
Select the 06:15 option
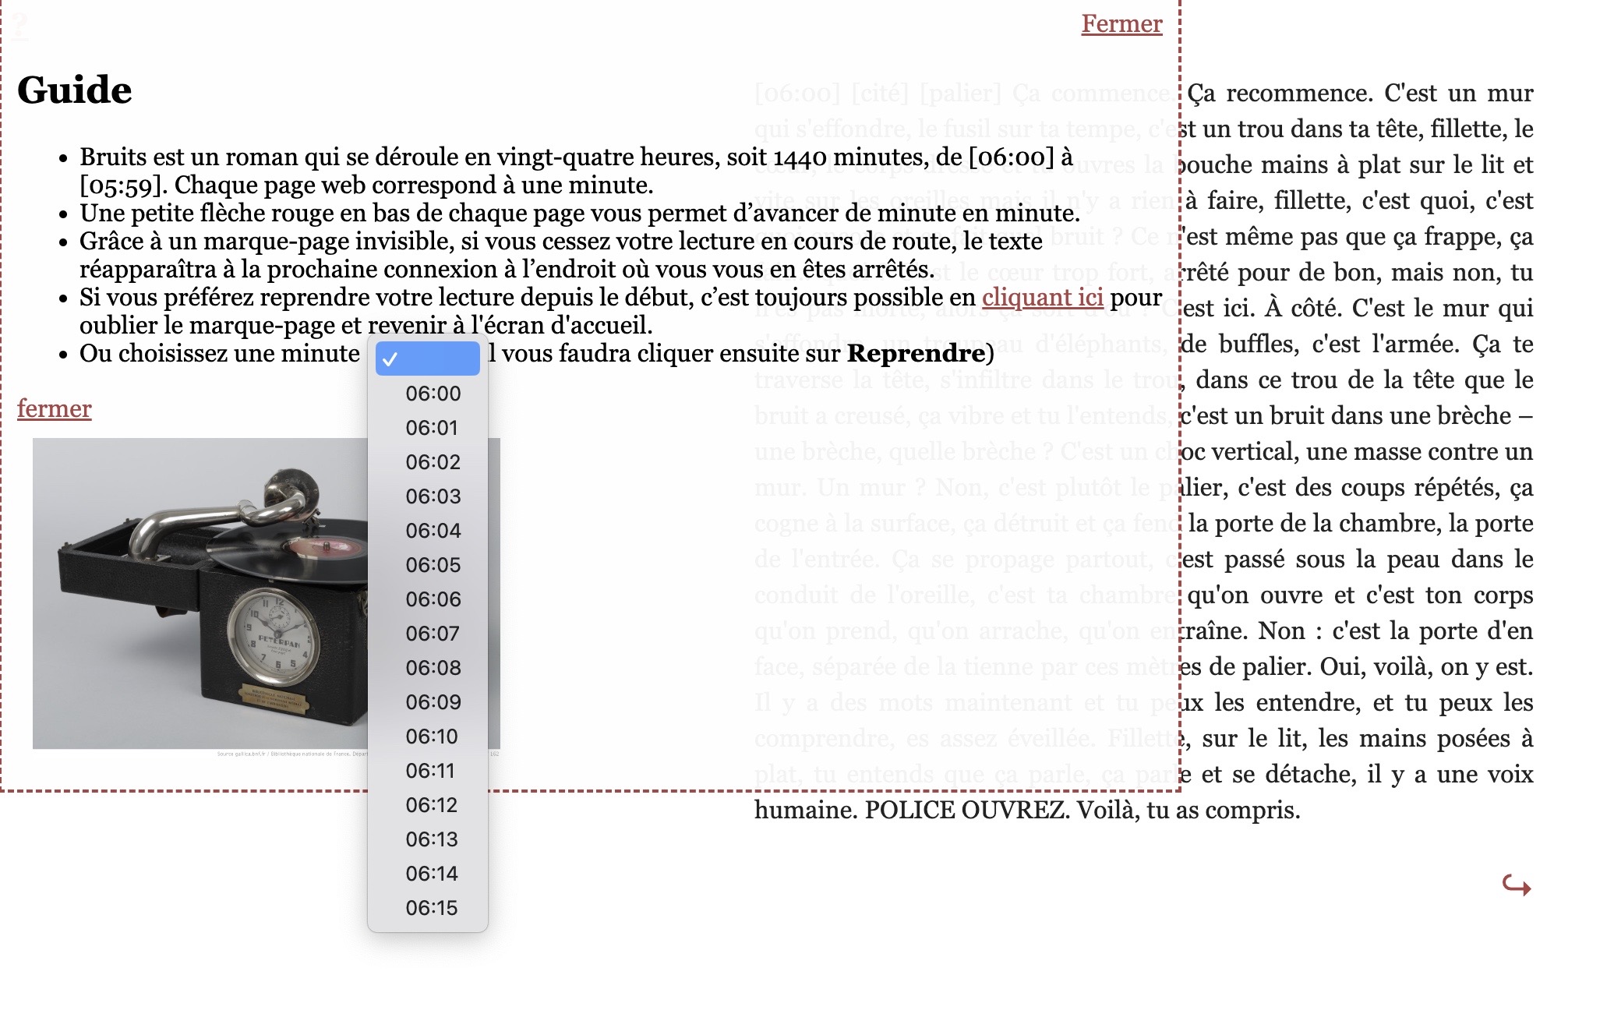coord(428,908)
